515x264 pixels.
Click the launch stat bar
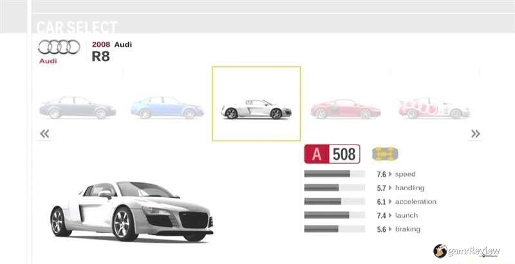(x=334, y=215)
